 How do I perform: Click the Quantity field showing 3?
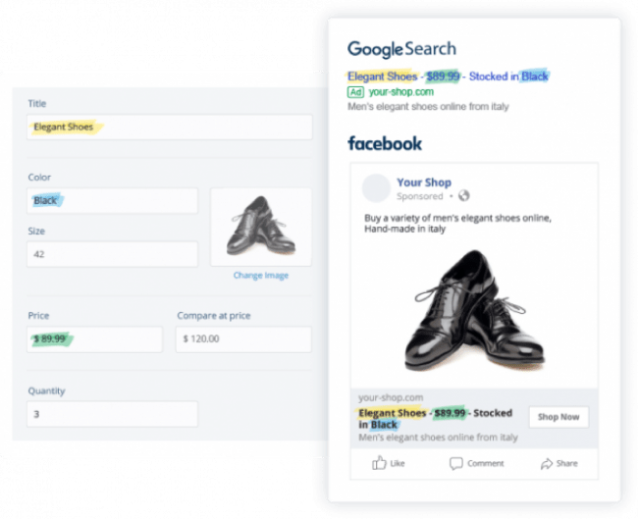click(112, 414)
